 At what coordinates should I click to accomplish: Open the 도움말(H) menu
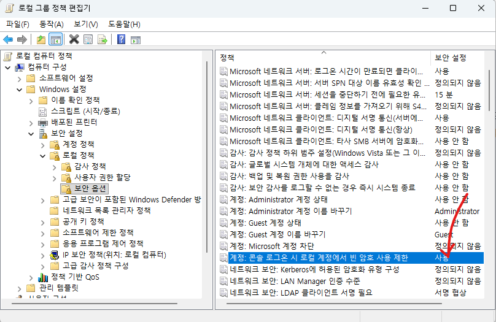[x=125, y=25]
